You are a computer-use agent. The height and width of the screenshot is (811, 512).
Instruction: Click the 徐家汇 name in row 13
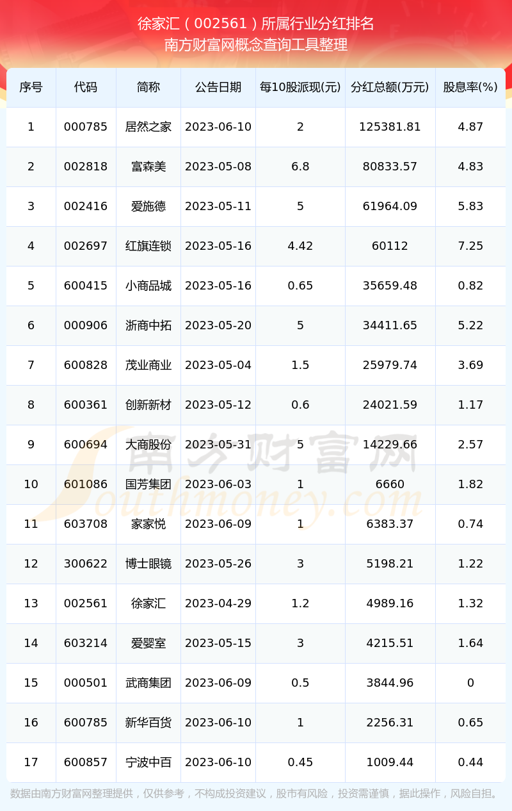click(148, 603)
